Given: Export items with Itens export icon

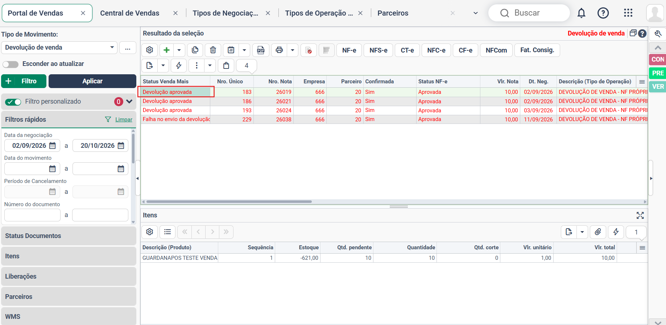Looking at the screenshot, I should tap(569, 232).
